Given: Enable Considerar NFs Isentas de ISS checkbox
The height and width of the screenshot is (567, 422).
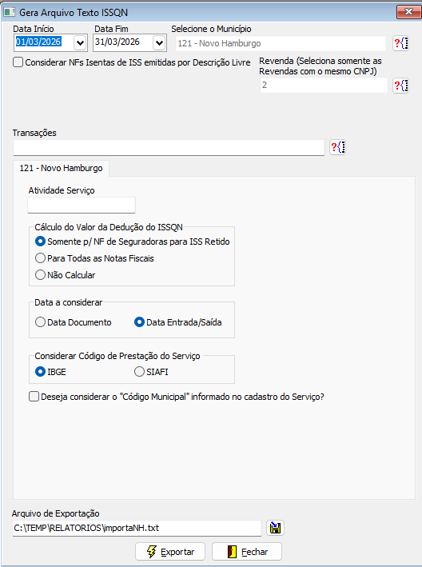Looking at the screenshot, I should pos(18,62).
